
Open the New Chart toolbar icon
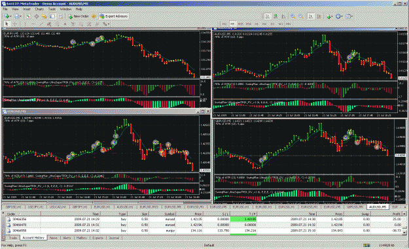click(x=7, y=16)
